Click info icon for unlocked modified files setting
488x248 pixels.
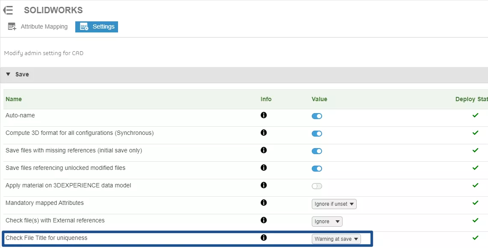[x=263, y=168]
